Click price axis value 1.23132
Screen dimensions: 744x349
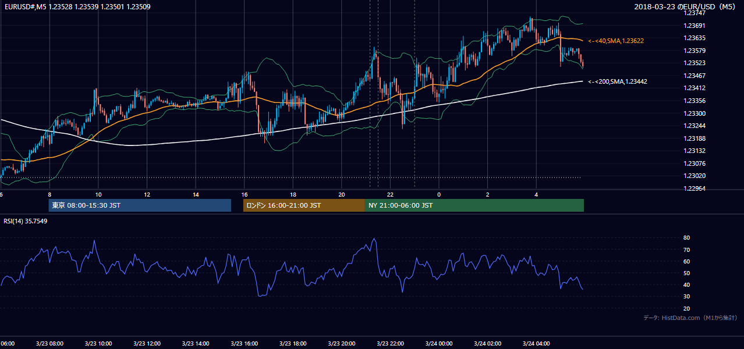click(694, 151)
